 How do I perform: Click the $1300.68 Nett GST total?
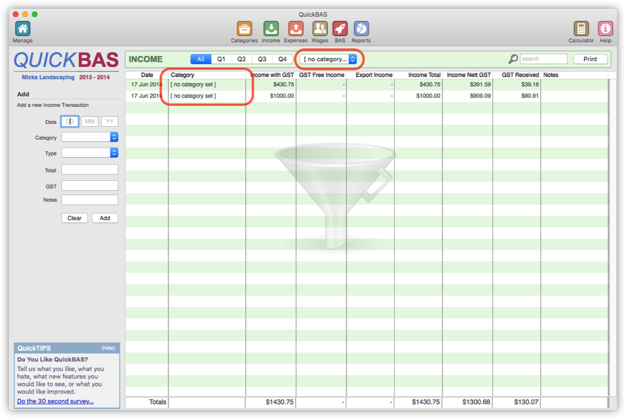click(477, 402)
